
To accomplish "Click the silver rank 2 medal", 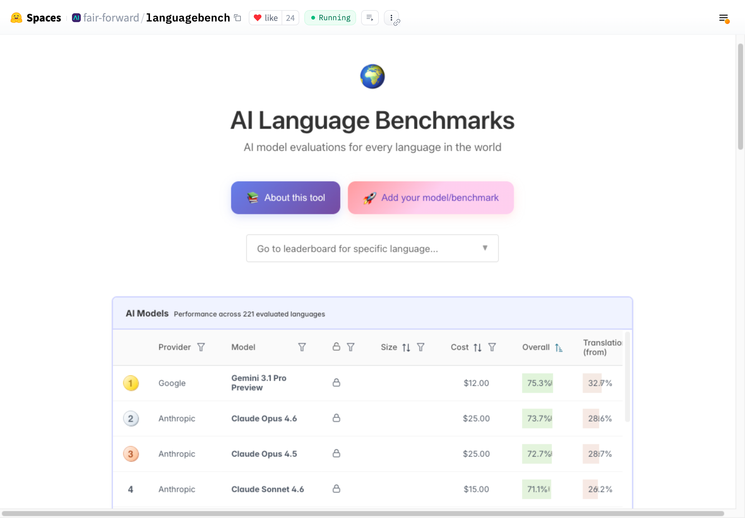I will 131,419.
